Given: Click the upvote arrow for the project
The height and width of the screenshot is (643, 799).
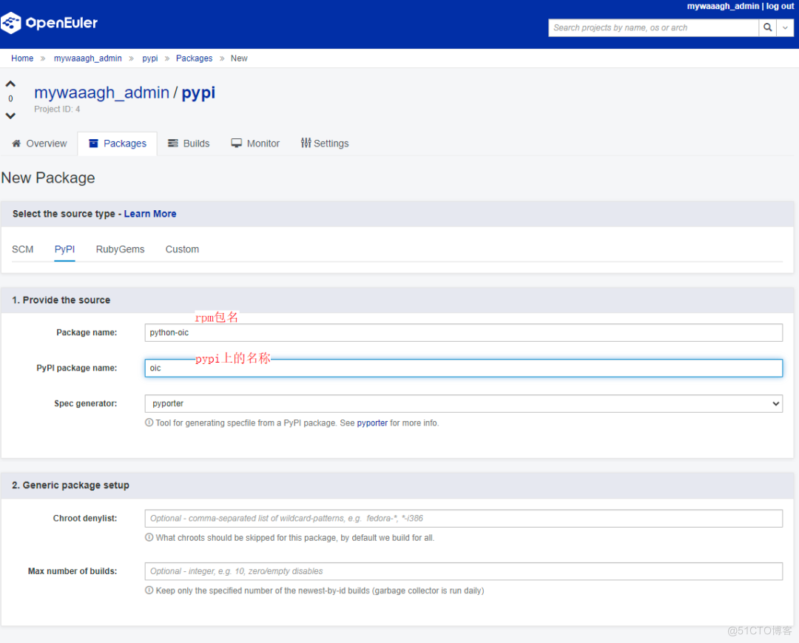Looking at the screenshot, I should [10, 83].
